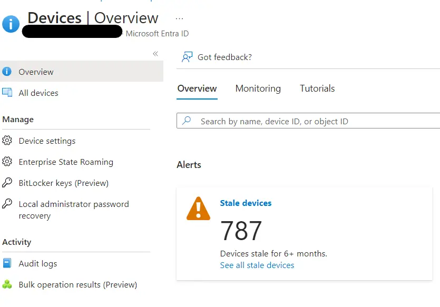Click the device search input field
This screenshot has width=440, height=307.
click(x=316, y=121)
